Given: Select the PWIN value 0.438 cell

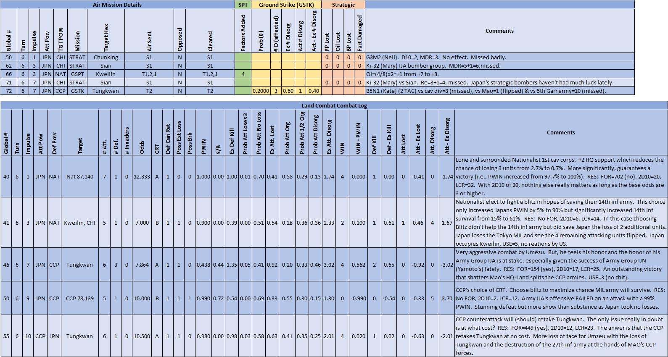Looking at the screenshot, I should (x=203, y=265).
